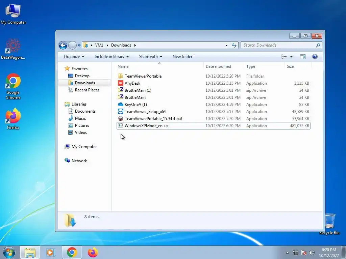Open the Windows Start button

(x=9, y=252)
